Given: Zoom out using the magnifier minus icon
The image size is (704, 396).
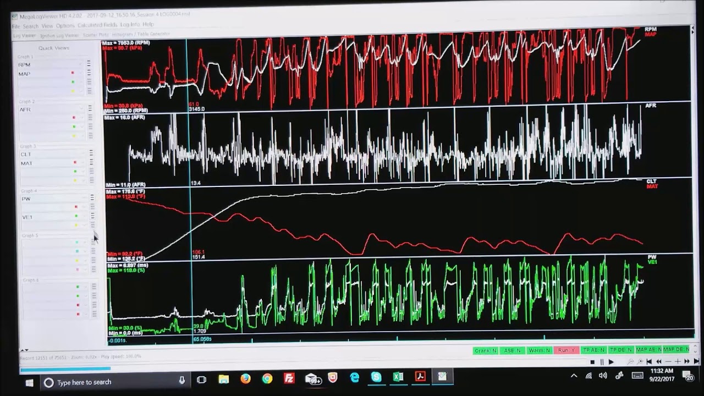Looking at the screenshot, I should [x=631, y=362].
